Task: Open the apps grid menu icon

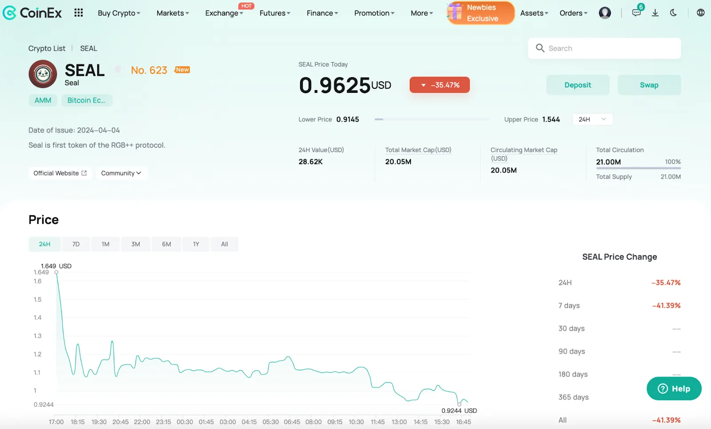Action: point(79,13)
